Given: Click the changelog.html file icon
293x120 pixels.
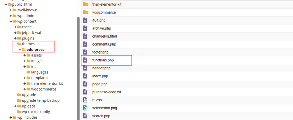Looking at the screenshot, I should 85,36.
